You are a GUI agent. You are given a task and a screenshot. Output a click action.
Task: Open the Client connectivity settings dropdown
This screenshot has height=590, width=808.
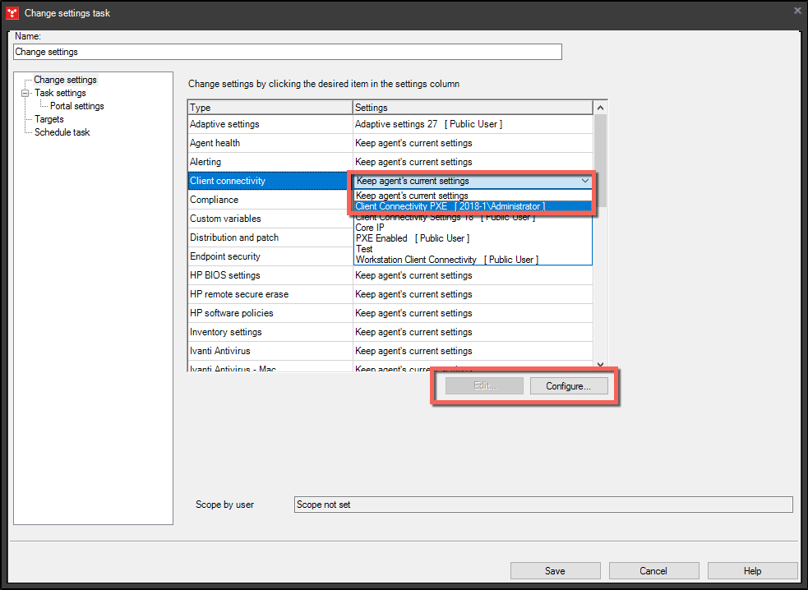pos(584,180)
